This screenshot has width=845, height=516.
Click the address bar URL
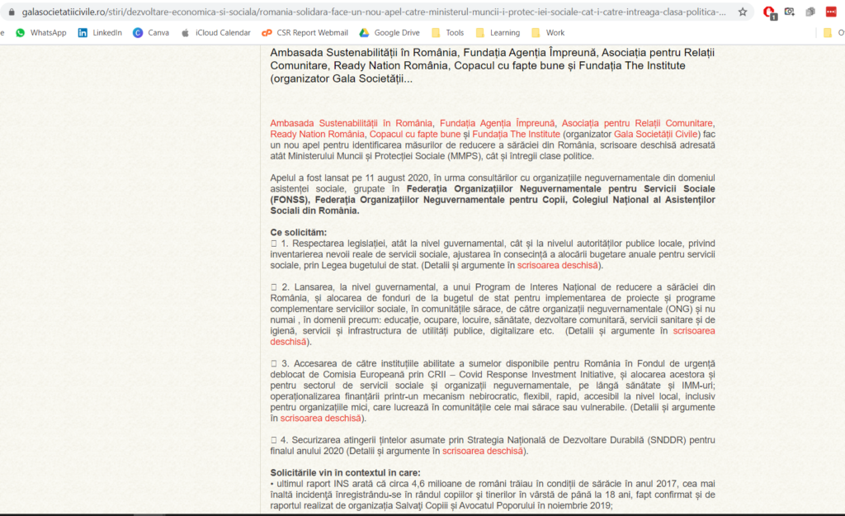pos(374,12)
